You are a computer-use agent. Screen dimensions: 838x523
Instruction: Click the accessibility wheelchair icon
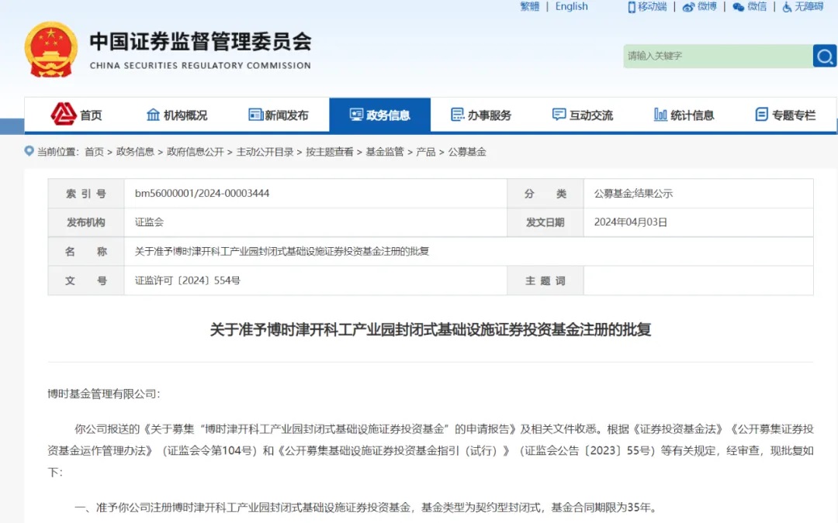coord(787,7)
